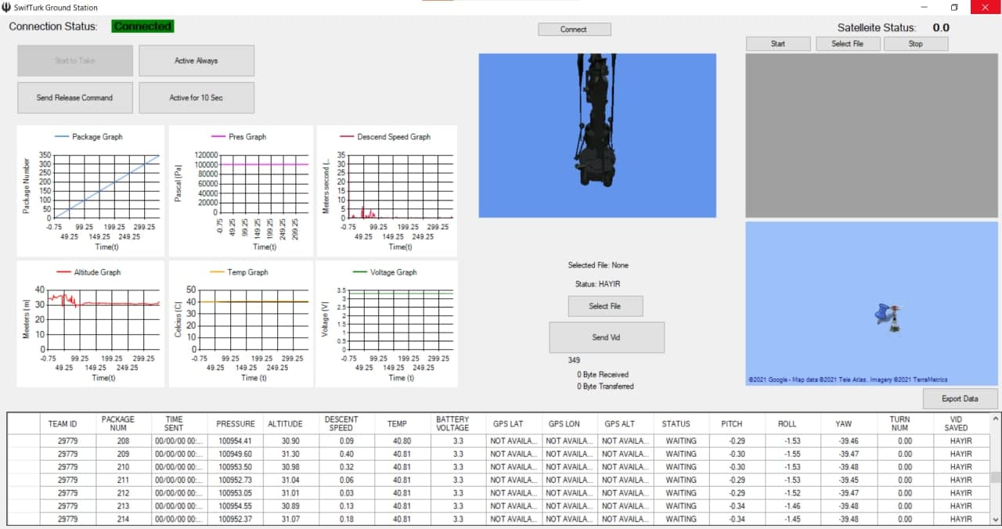The width and height of the screenshot is (1002, 529).
Task: Open the Package Graph chart
Action: tap(91, 191)
